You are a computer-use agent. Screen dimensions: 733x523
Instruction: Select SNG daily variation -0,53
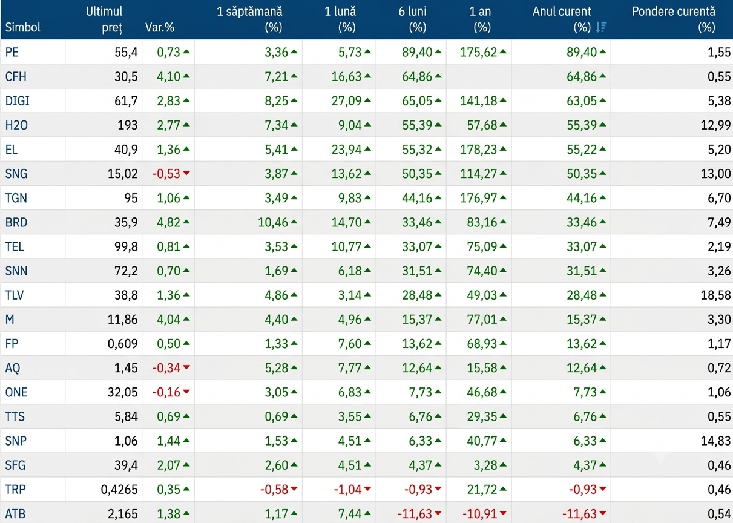166,174
